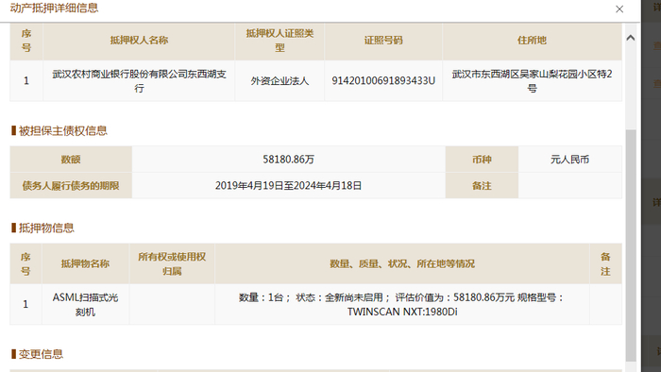Click the 币种 label cell
Image resolution: width=661 pixels, height=372 pixels.
point(482,160)
